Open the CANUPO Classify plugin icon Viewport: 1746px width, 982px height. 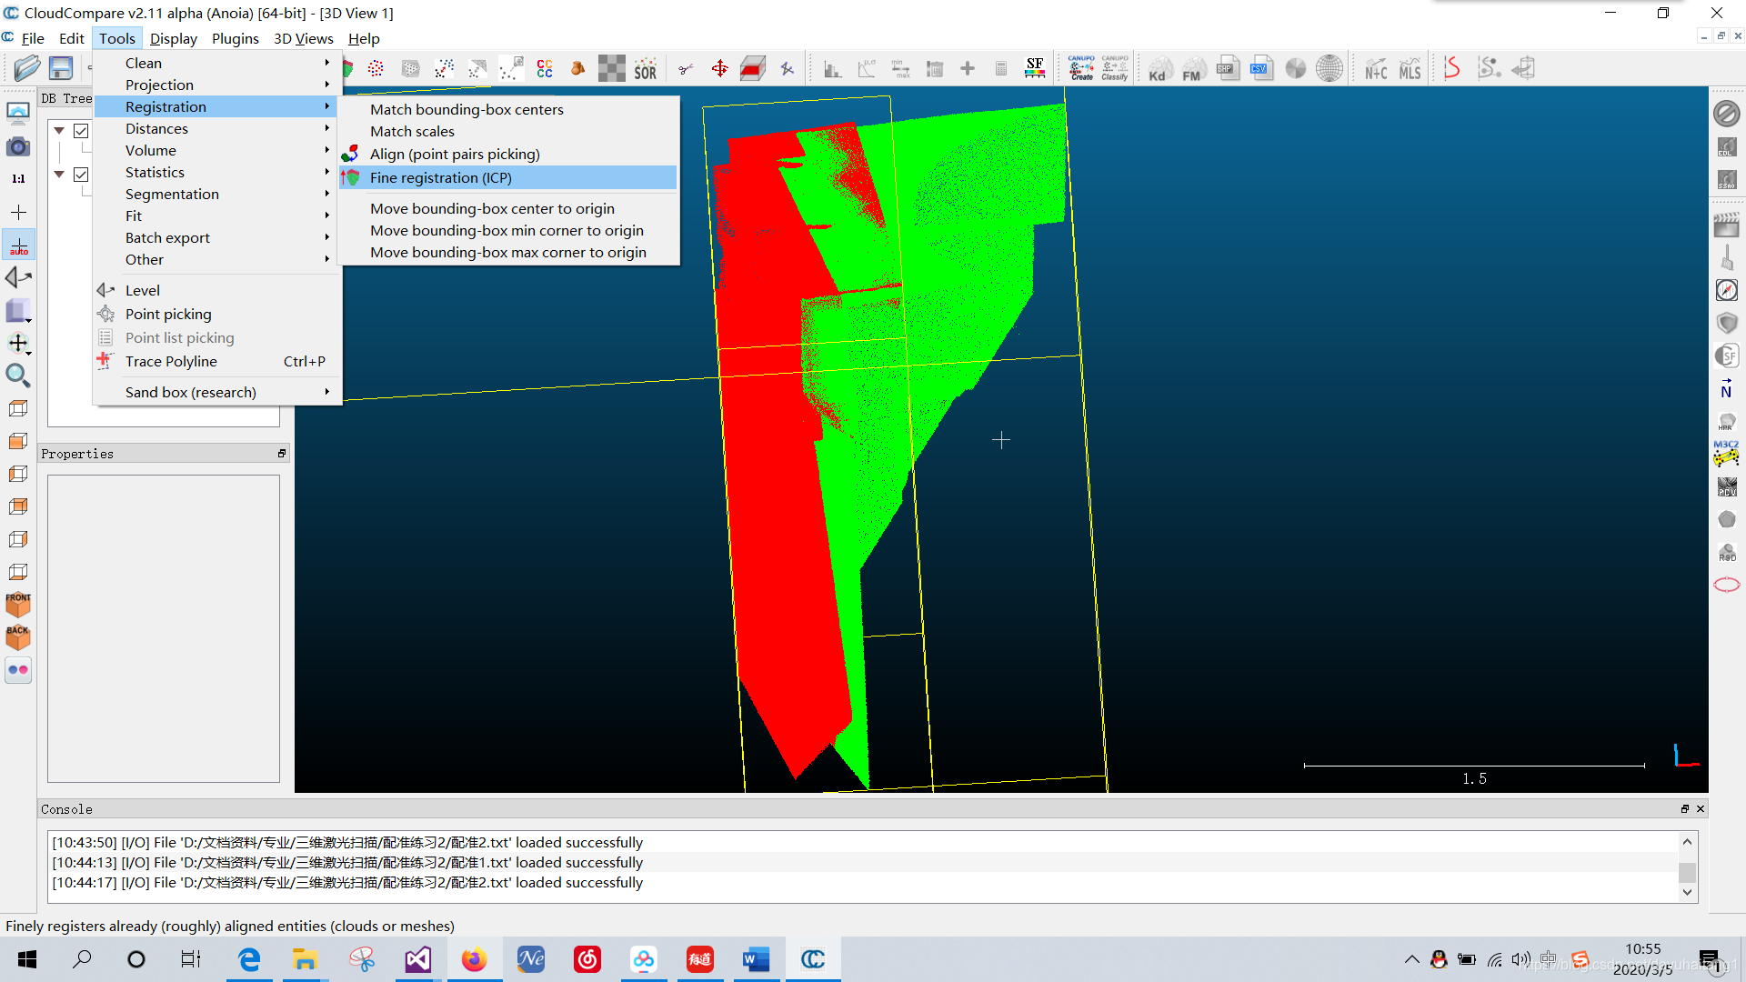[x=1115, y=68]
